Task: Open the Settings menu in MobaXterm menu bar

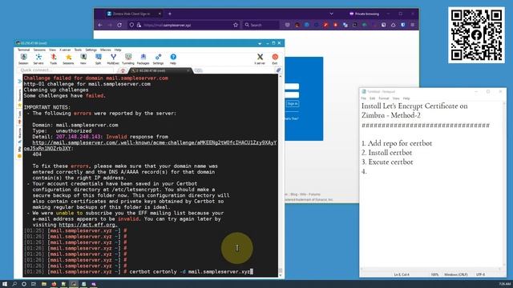Action: (x=91, y=50)
